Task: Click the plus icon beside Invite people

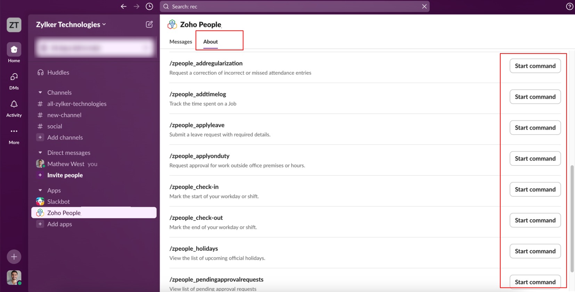Action: (x=40, y=175)
